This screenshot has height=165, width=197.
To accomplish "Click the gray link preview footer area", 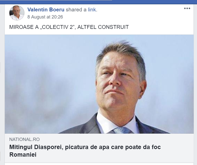I will [x=99, y=148].
